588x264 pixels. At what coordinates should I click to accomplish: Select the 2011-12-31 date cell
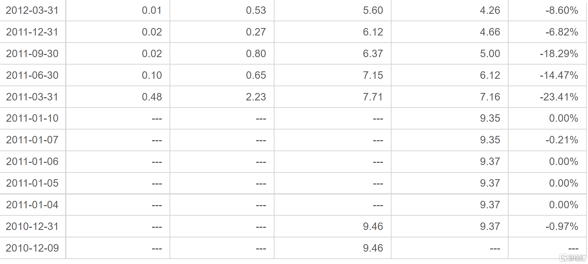tap(32, 32)
